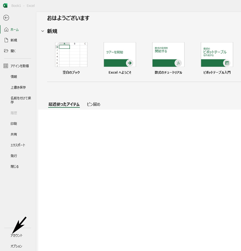This screenshot has height=251, width=241.
Task: Open the 空白のブック blank workbook thumbnail
Action: [71, 55]
